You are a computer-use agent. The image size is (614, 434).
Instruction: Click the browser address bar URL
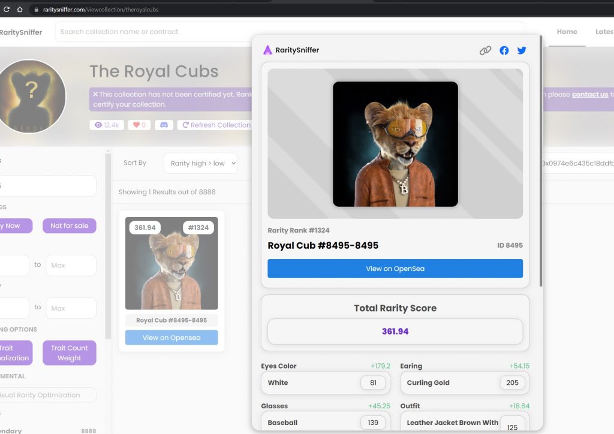tap(101, 10)
